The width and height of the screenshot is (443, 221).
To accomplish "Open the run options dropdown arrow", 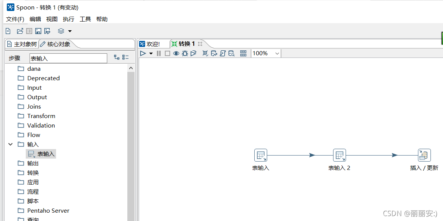I will (x=151, y=53).
